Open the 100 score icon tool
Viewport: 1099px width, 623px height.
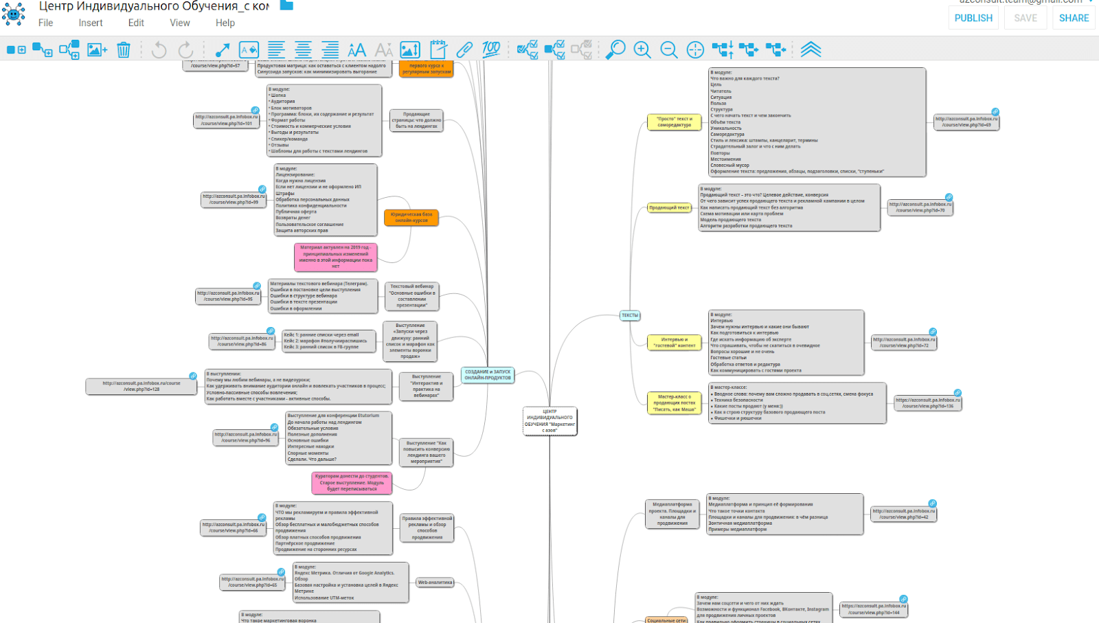coord(490,49)
